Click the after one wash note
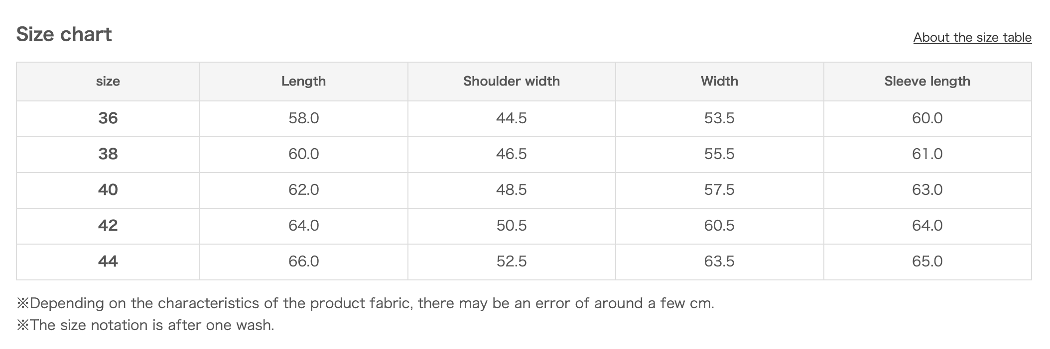Image resolution: width=1050 pixels, height=349 pixels. click(145, 325)
